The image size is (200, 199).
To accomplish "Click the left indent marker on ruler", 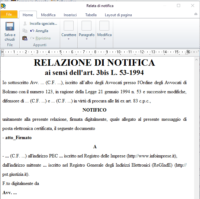I will pos(2,53).
